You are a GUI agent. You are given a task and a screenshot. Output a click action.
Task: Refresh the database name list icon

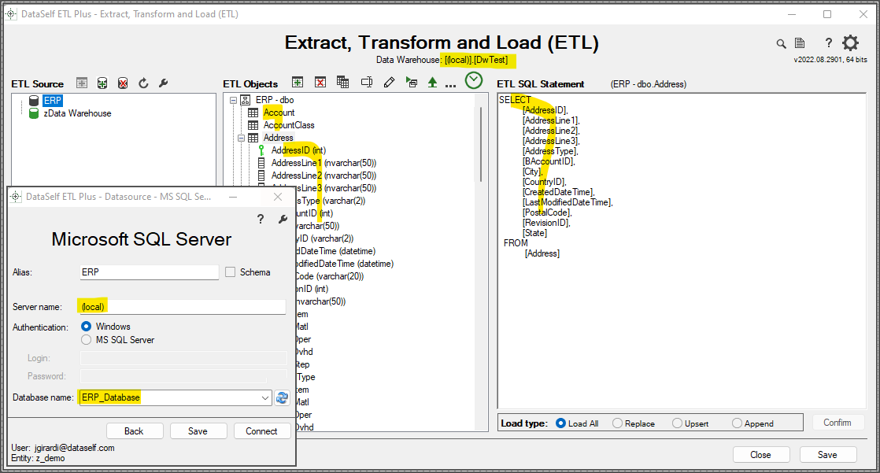[x=282, y=397]
